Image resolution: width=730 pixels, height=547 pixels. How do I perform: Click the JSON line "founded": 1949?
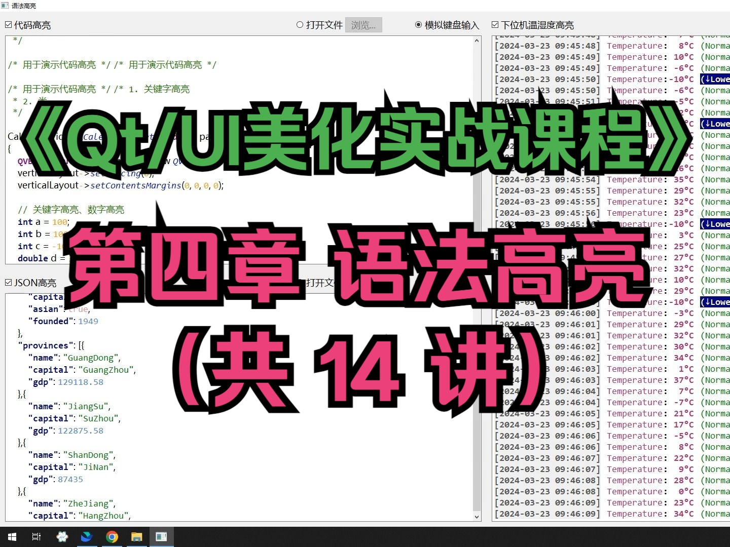(x=63, y=321)
